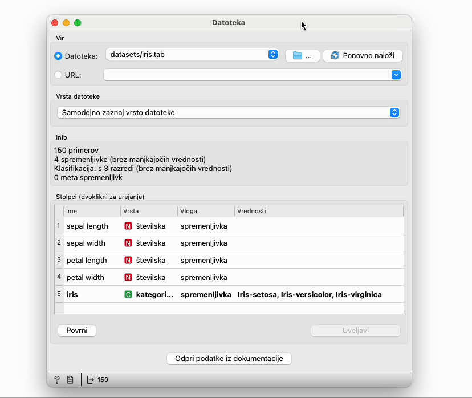Click the categorical type icon for iris
The width and height of the screenshot is (472, 398).
pos(128,294)
